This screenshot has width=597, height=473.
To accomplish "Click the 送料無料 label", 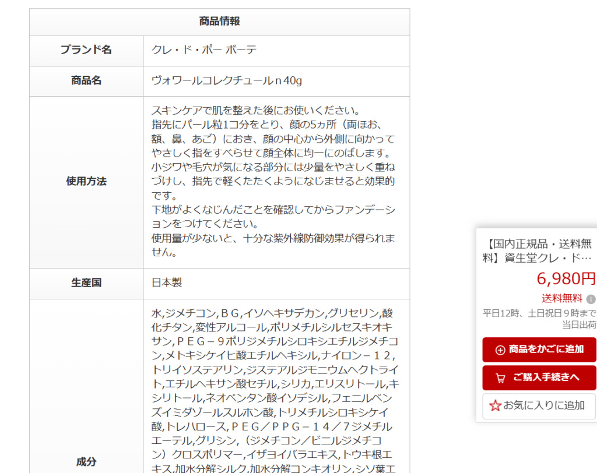I will coord(562,298).
